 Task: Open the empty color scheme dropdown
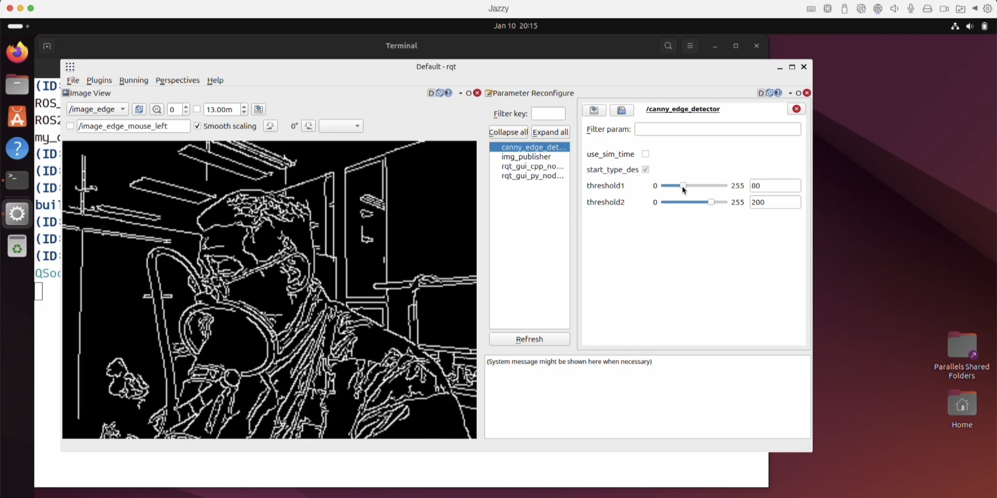(x=341, y=126)
